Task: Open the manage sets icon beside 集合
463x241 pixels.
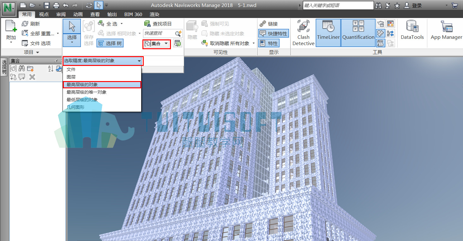Action: coord(177,44)
